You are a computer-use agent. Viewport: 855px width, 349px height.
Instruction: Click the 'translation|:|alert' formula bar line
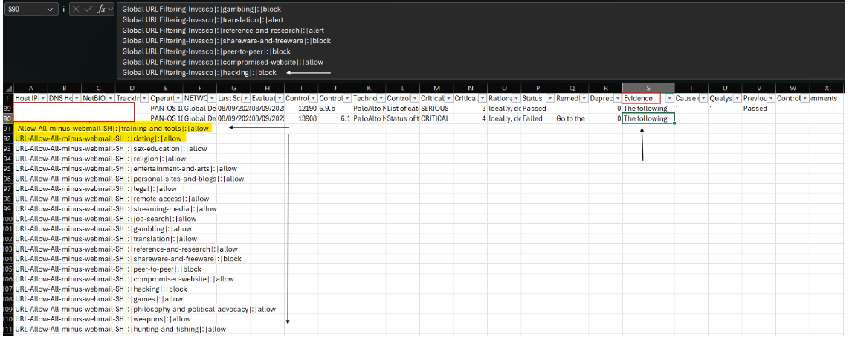[203, 19]
